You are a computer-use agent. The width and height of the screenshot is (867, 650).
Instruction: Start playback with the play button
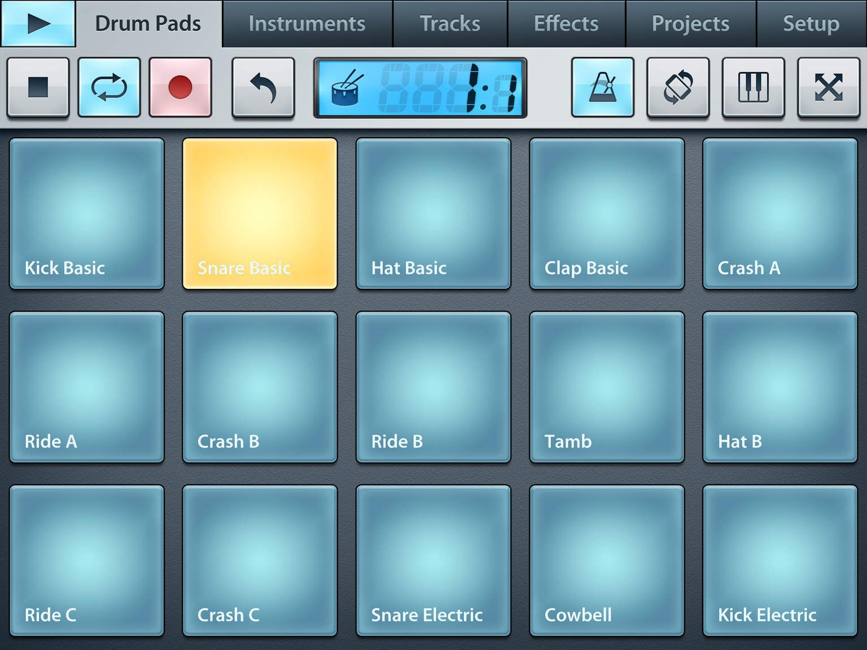[38, 23]
